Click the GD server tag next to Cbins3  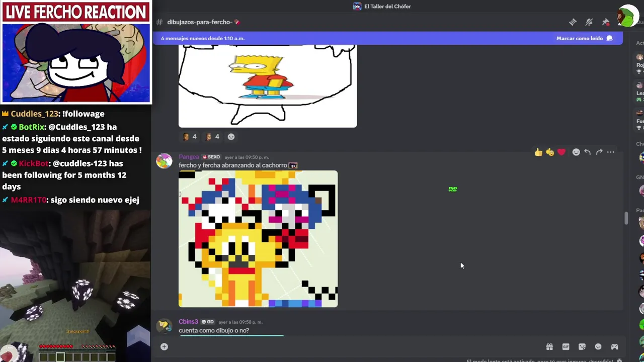(207, 322)
